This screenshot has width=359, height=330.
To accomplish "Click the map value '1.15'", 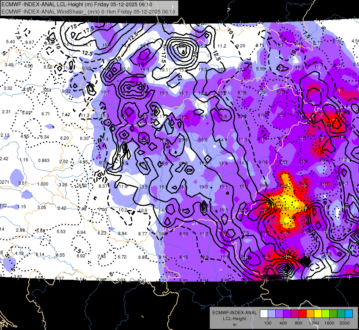I will [x=22, y=206].
